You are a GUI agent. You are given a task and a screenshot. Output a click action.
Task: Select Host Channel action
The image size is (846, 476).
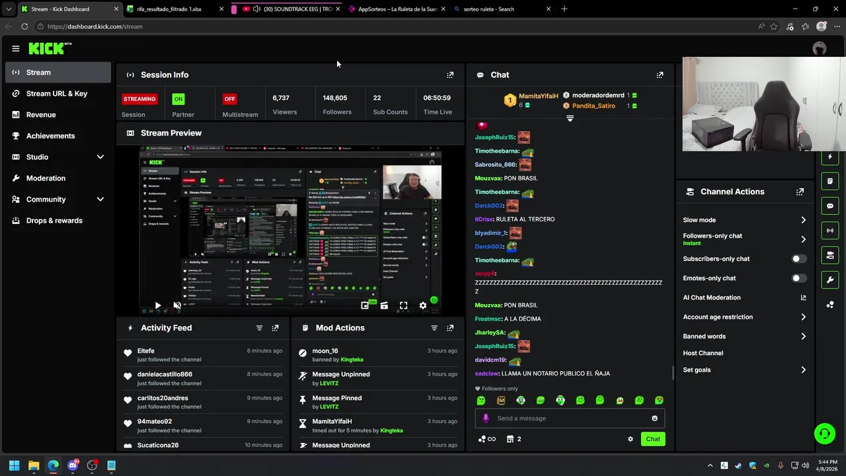click(703, 353)
